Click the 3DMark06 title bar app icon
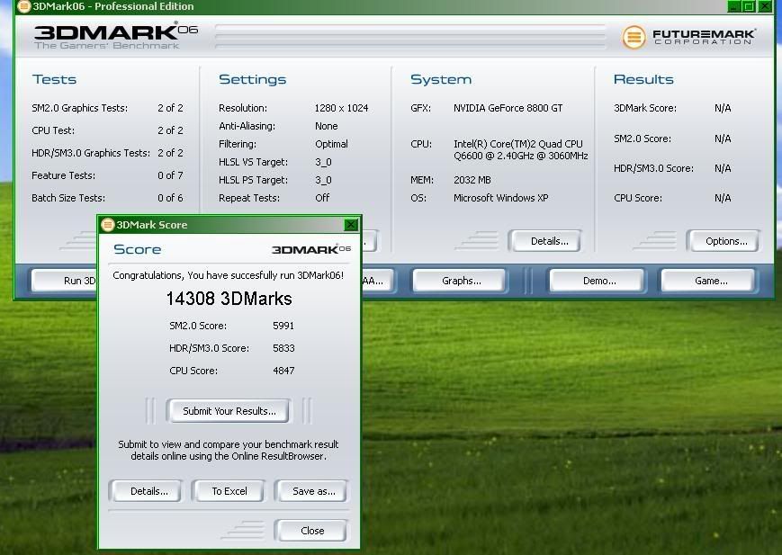782x555 pixels. (x=24, y=6)
